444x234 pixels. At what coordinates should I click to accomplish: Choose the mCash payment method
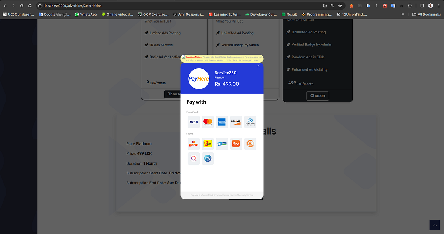pos(222,144)
